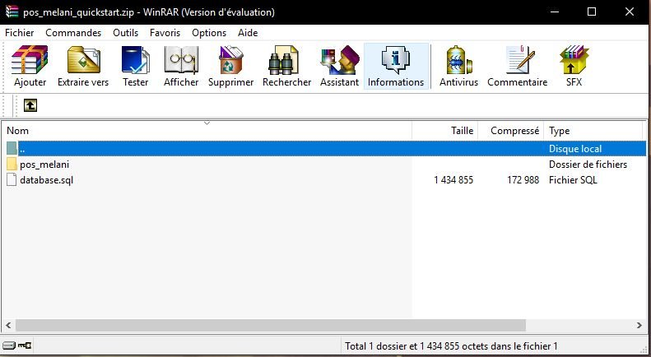Close the WinRAR window
This screenshot has width=651, height=357.
630,12
